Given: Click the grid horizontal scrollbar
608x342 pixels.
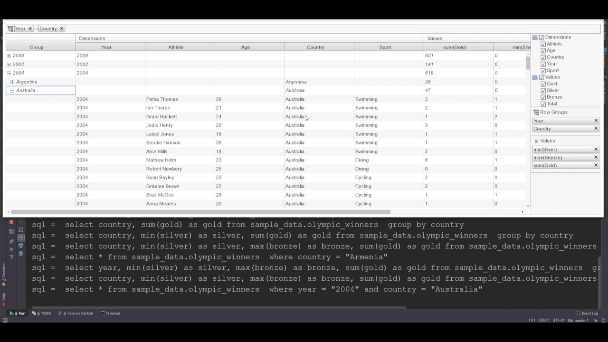Looking at the screenshot, I should point(200,212).
